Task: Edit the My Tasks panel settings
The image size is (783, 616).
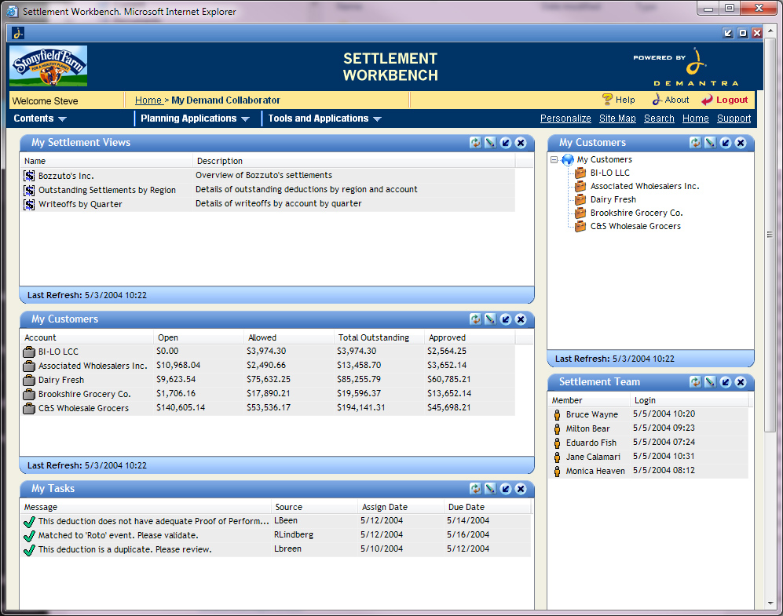Action: click(x=490, y=489)
